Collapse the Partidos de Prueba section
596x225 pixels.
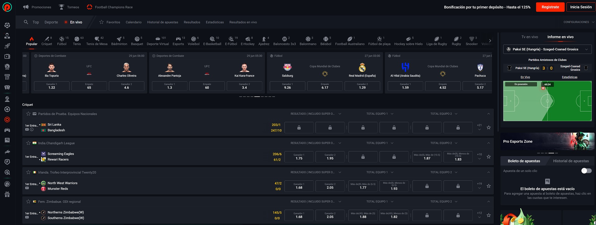pos(489,114)
